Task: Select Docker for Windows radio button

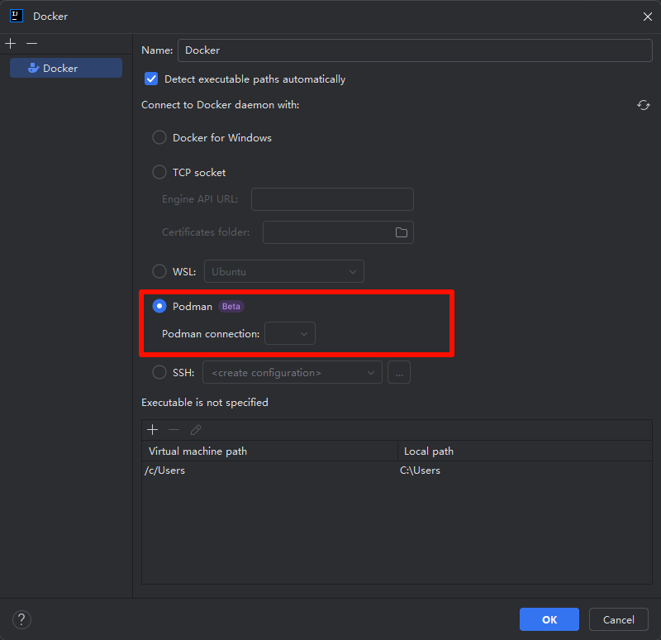Action: tap(159, 138)
